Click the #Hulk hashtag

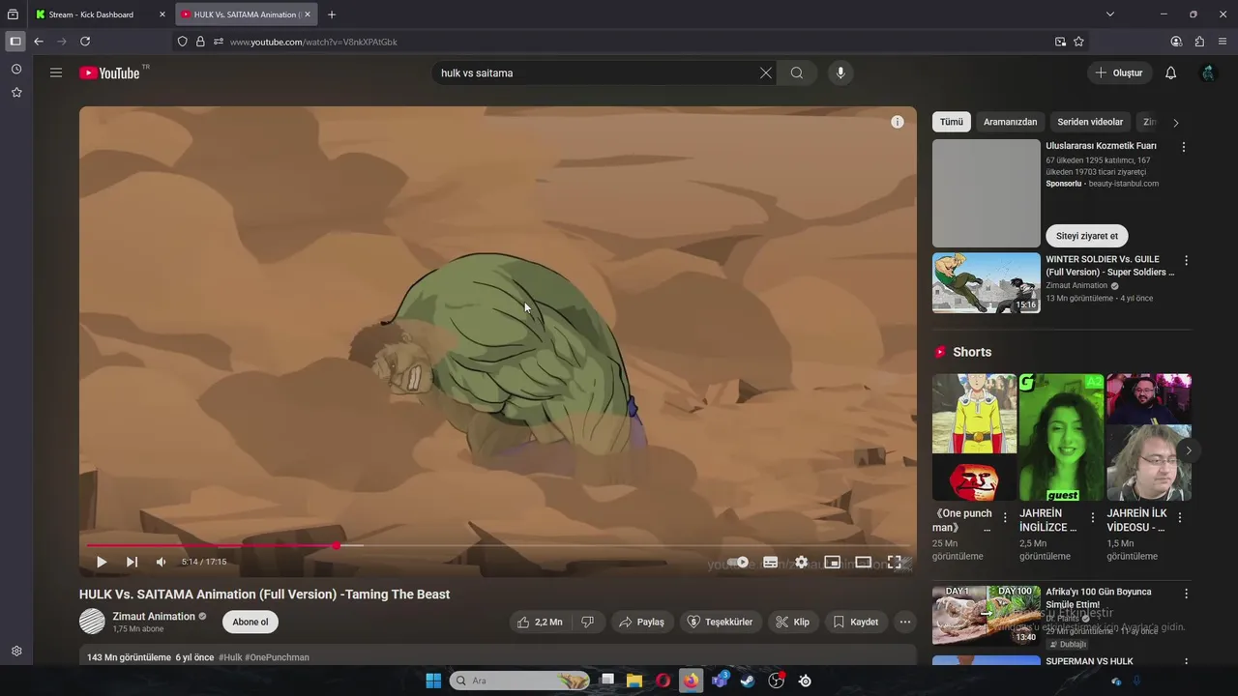tap(230, 657)
